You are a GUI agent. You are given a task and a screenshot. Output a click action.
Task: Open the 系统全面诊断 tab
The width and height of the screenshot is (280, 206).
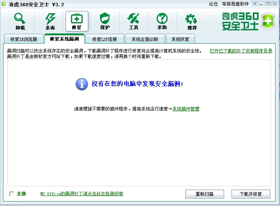tap(145, 39)
